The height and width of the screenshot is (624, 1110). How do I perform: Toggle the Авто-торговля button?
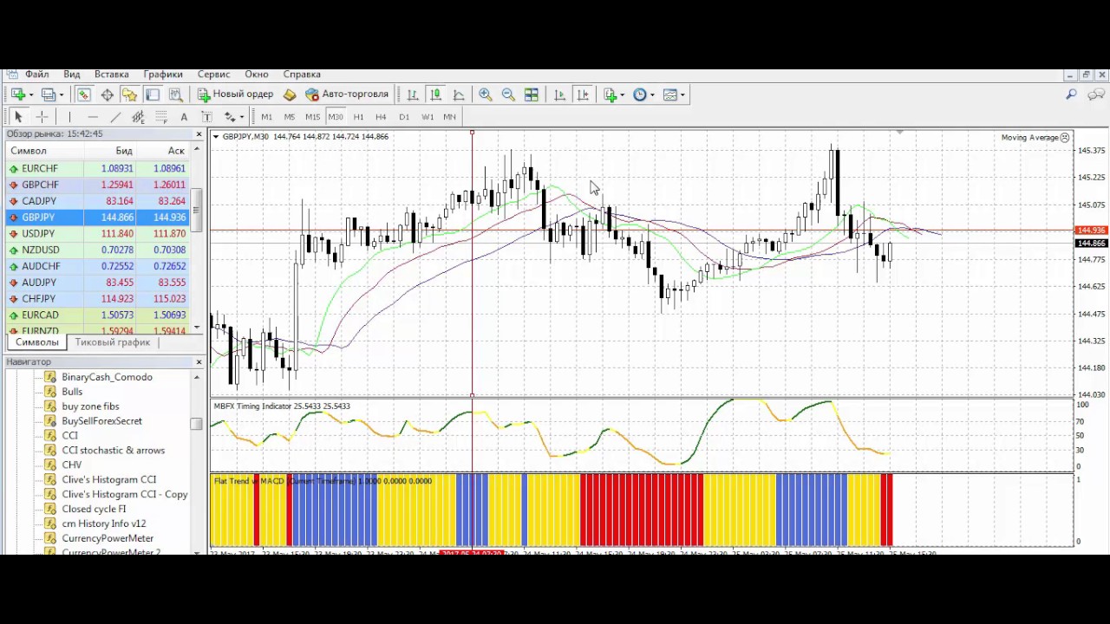(x=347, y=94)
